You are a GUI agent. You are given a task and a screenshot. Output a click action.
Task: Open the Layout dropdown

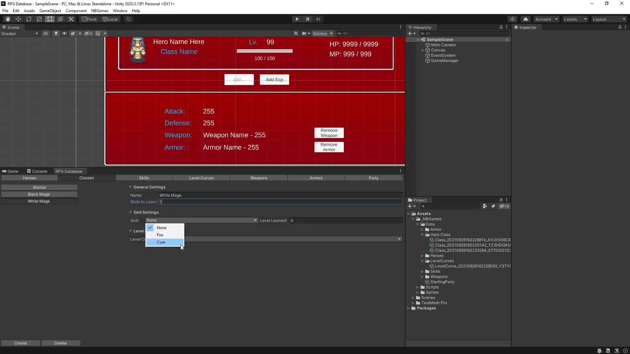[609, 19]
